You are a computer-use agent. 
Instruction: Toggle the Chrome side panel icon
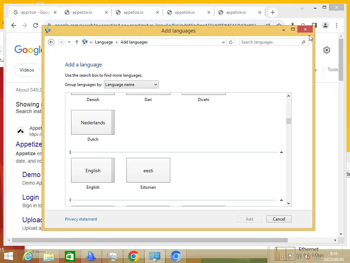click(314, 25)
